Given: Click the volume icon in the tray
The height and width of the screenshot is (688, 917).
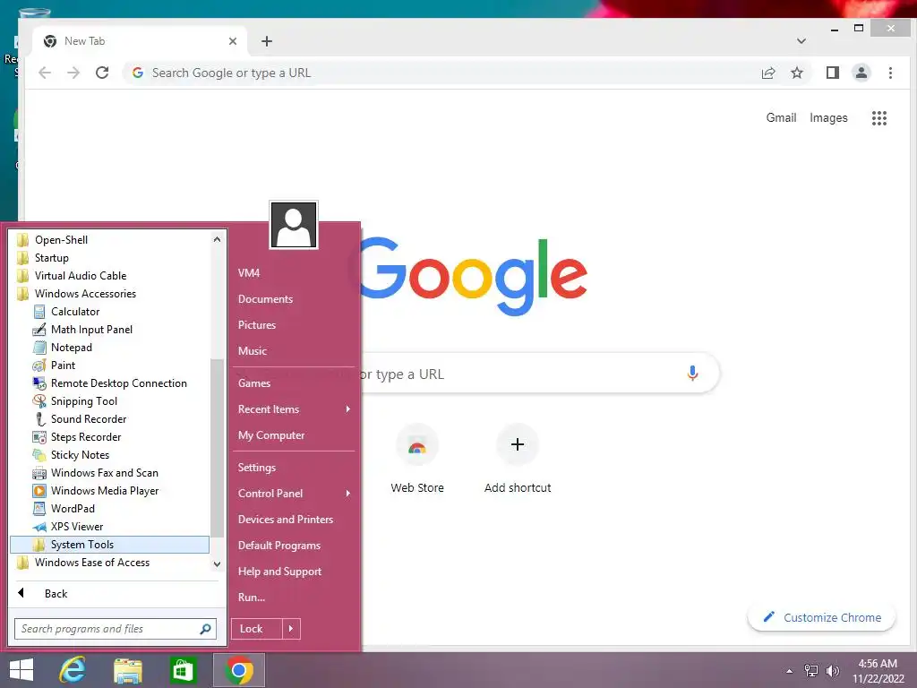Looking at the screenshot, I should [x=833, y=670].
